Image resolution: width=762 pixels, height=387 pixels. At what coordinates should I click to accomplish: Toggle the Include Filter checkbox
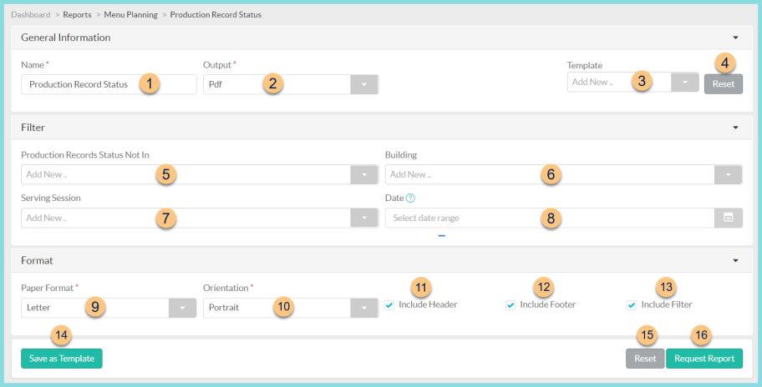coord(632,305)
